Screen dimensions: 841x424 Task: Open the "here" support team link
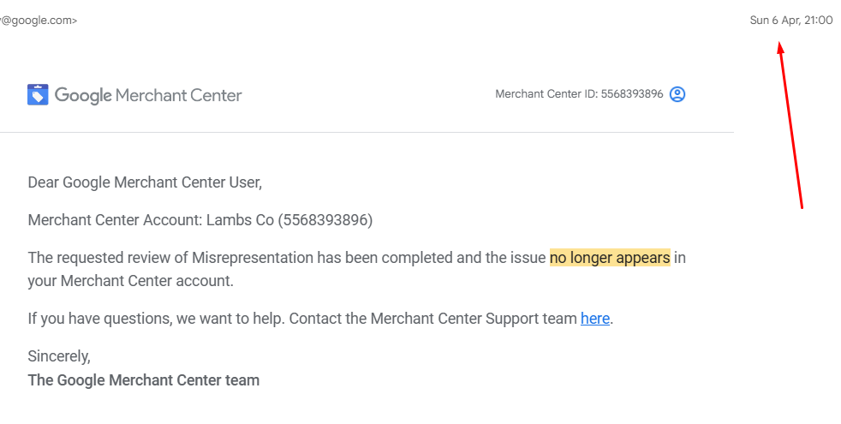pyautogui.click(x=595, y=319)
